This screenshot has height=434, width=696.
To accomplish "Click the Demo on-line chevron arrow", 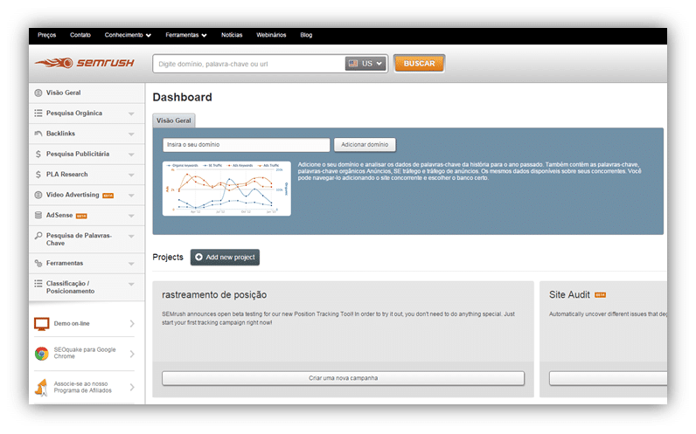I will [132, 324].
